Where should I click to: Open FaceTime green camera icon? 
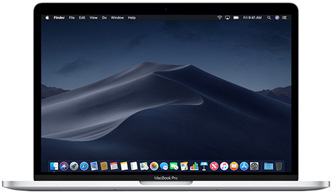(x=174, y=166)
